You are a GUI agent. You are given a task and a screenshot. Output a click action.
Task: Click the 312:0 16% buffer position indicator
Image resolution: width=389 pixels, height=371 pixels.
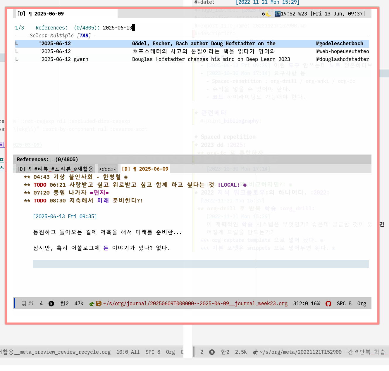306,304
